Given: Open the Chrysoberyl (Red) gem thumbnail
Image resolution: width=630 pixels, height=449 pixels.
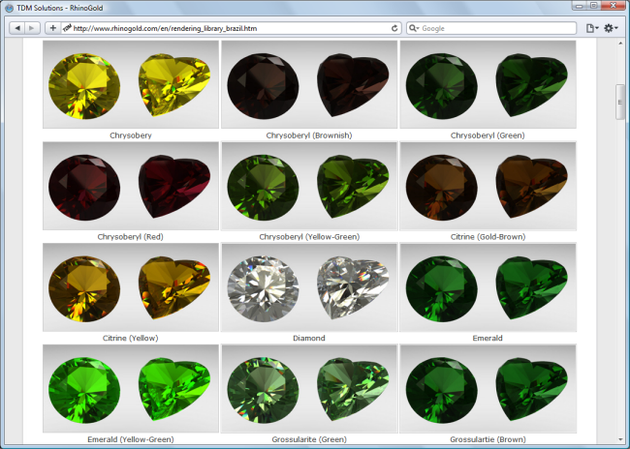Looking at the screenshot, I should tap(131, 186).
